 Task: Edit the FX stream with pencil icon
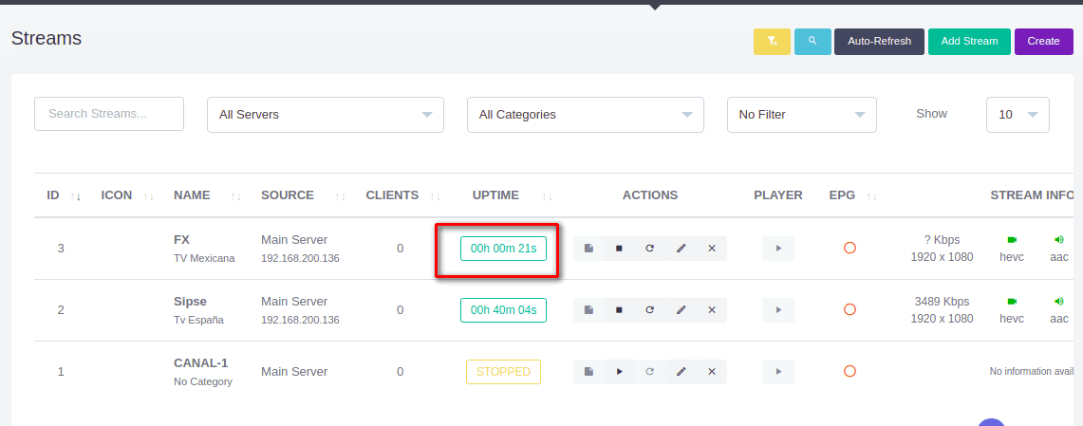pos(681,249)
